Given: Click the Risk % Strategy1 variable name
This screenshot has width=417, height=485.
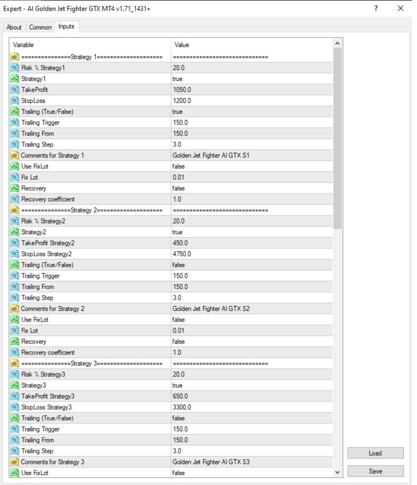Looking at the screenshot, I should click(x=43, y=68).
